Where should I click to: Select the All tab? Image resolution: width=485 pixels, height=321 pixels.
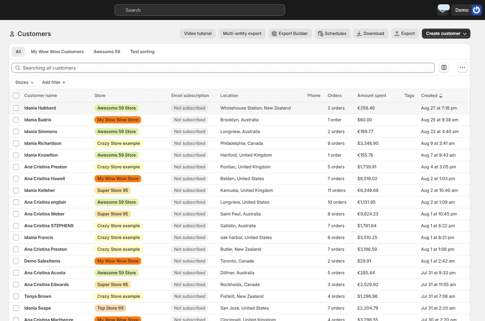[x=18, y=51]
